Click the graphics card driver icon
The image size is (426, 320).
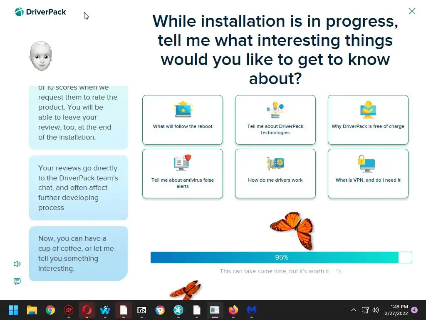275,163
